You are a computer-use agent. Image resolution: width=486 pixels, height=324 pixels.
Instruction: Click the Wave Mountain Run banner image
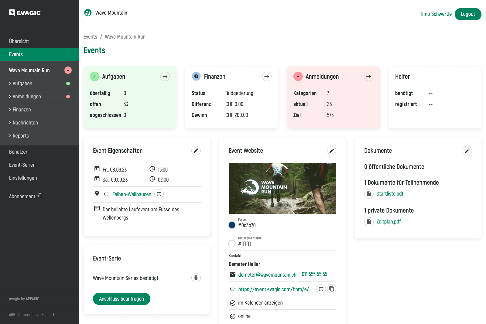[282, 188]
